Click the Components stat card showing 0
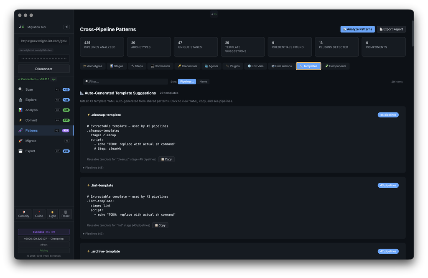Viewport: 428px width, 278px height. tap(384, 47)
